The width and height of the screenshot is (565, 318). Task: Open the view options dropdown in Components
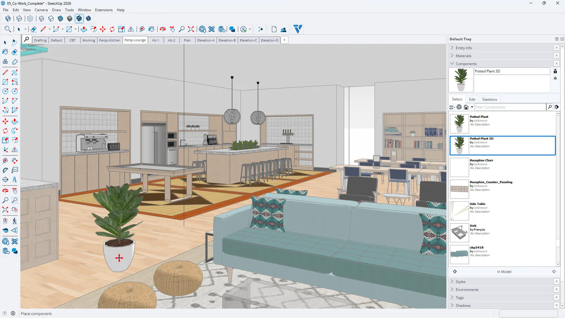(452, 107)
